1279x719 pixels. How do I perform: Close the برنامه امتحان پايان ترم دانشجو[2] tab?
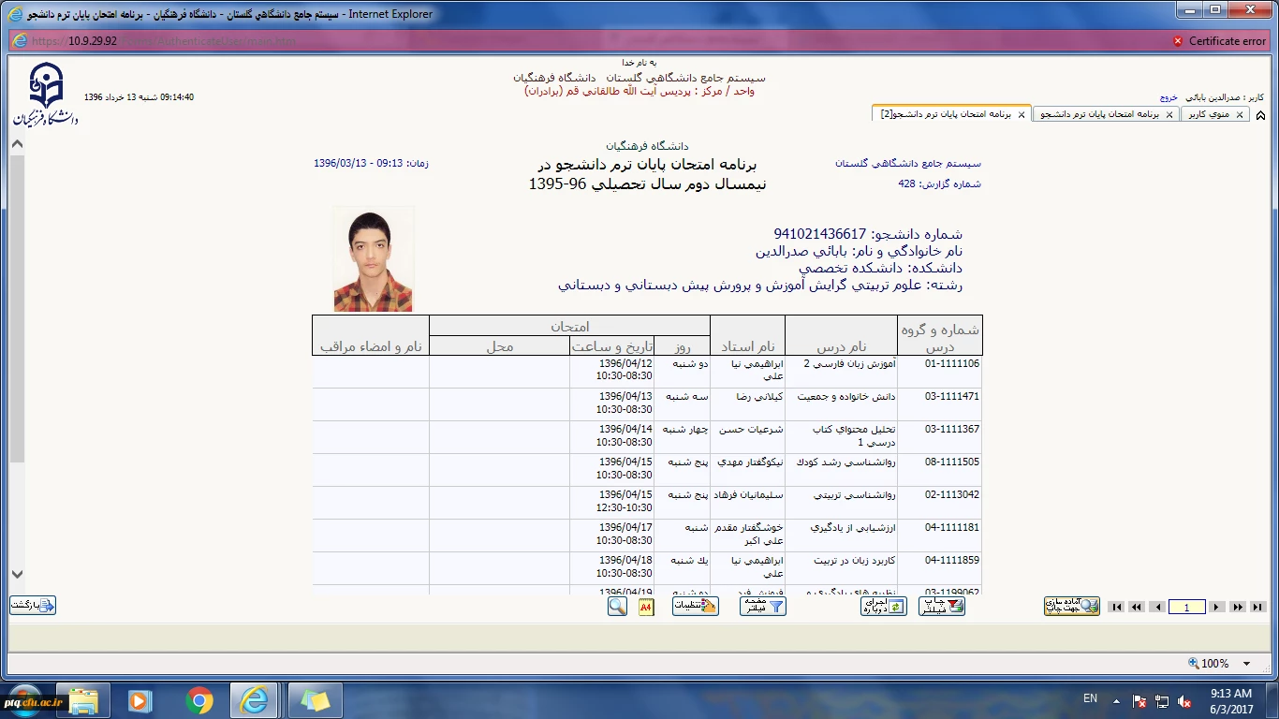(x=1022, y=114)
